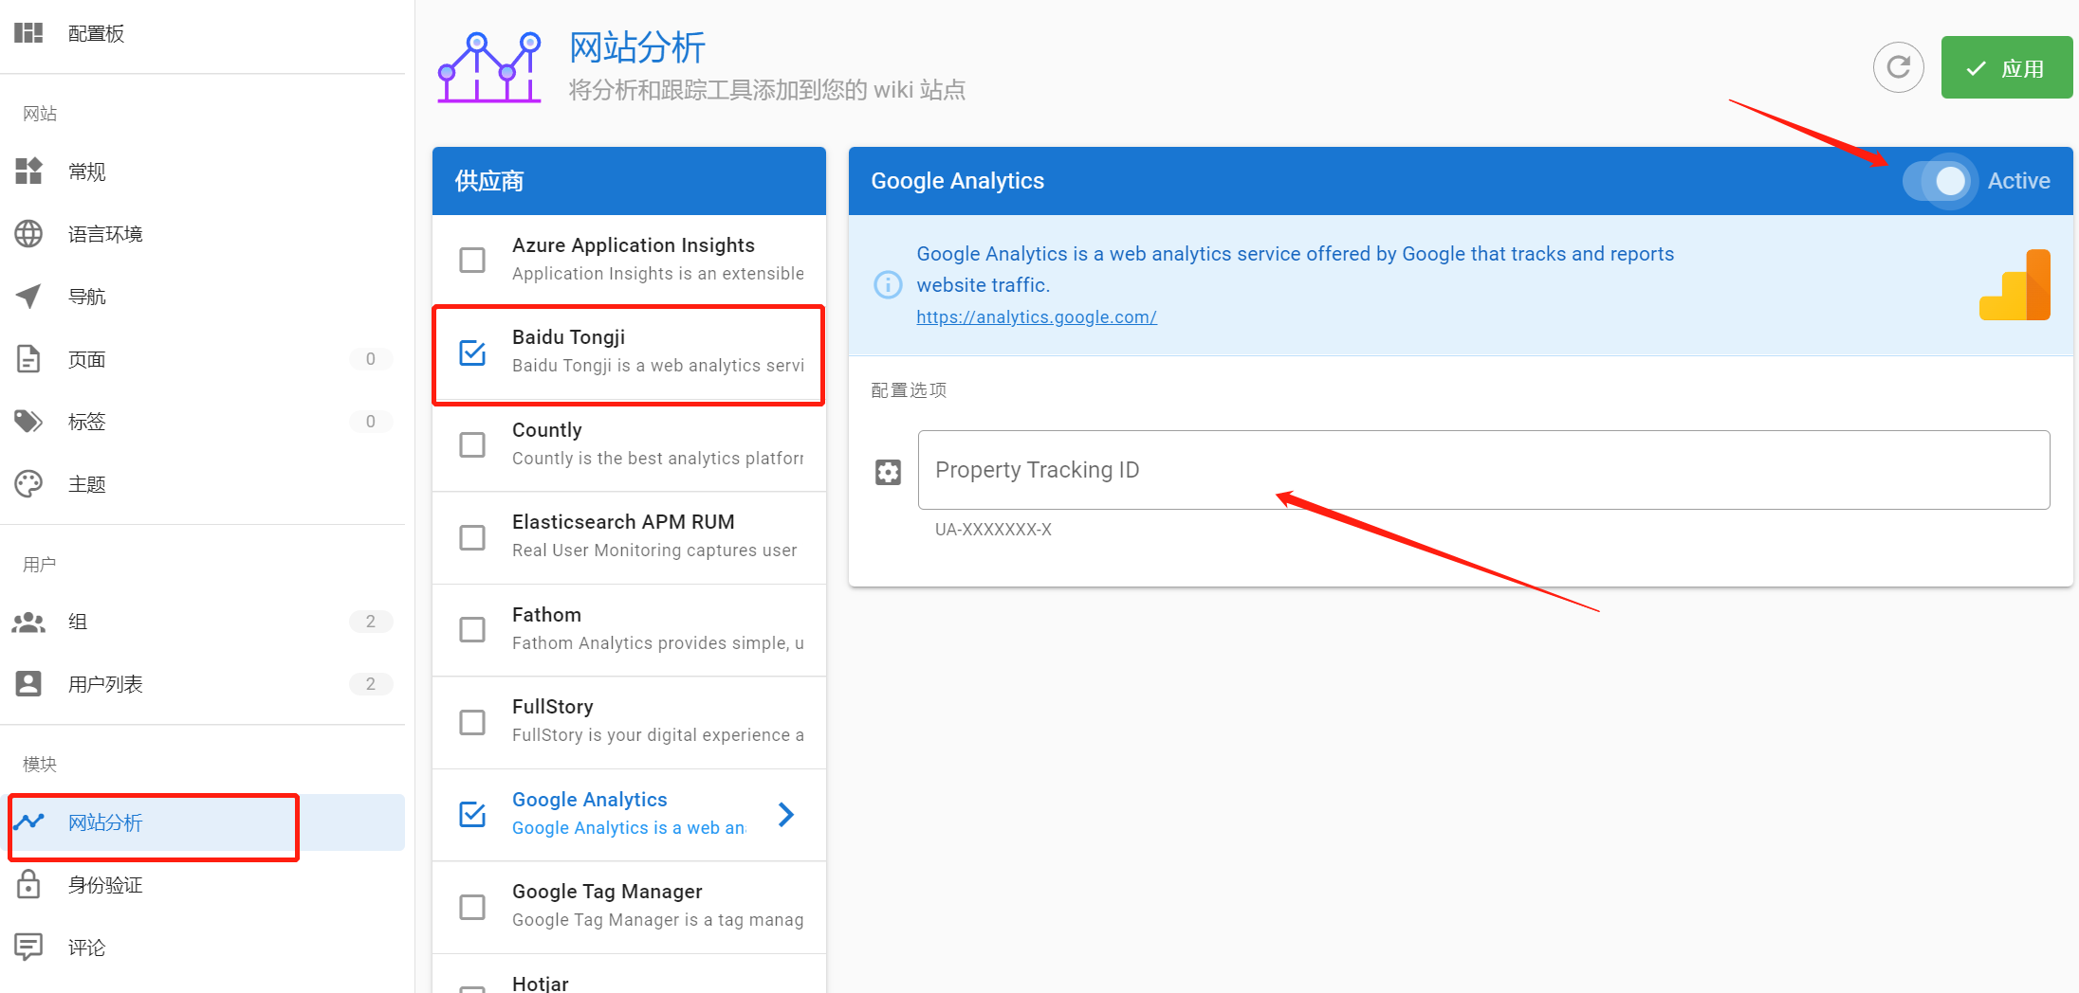Select the Baidu Tongji provider name
This screenshot has height=993, width=2079.
click(x=568, y=337)
